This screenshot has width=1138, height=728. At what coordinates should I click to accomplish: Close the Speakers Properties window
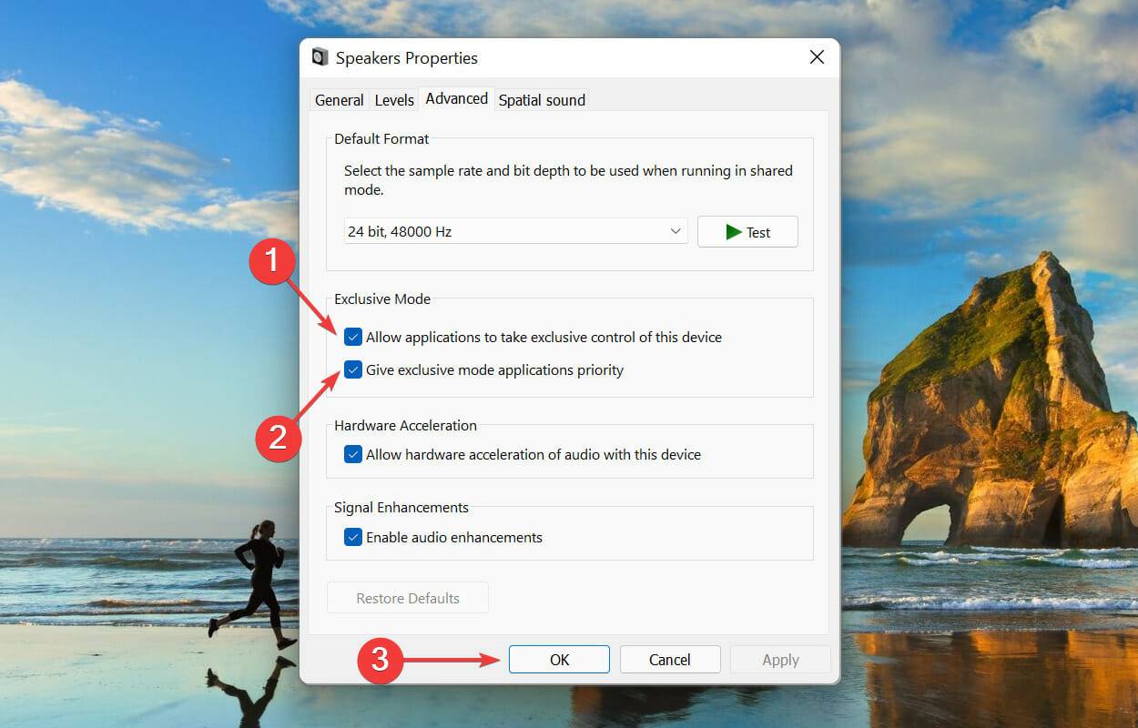pyautogui.click(x=817, y=56)
